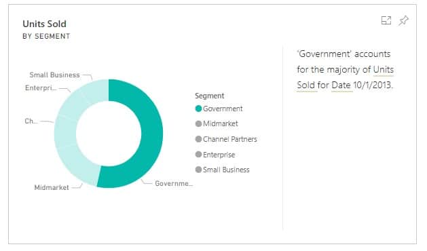Viewport: 427px width, 251px height.
Task: Open focus mode expand icon
Action: [386, 20]
